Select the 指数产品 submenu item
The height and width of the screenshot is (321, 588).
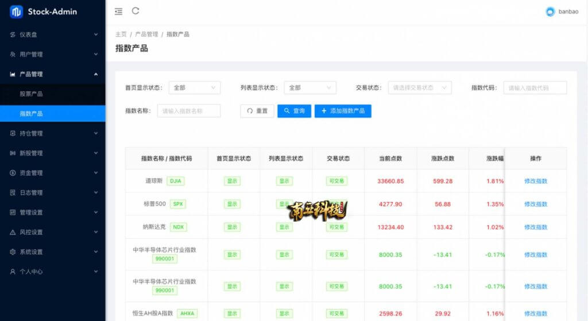click(x=52, y=114)
